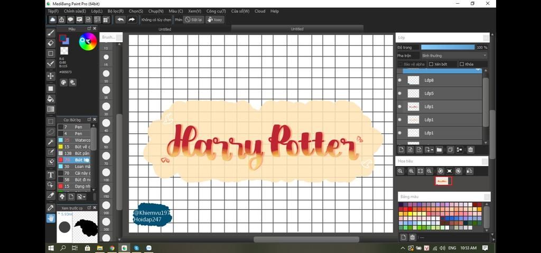This screenshot has height=253, width=541.
Task: Expand the add layer dropdown arrow
Action: click(432, 150)
